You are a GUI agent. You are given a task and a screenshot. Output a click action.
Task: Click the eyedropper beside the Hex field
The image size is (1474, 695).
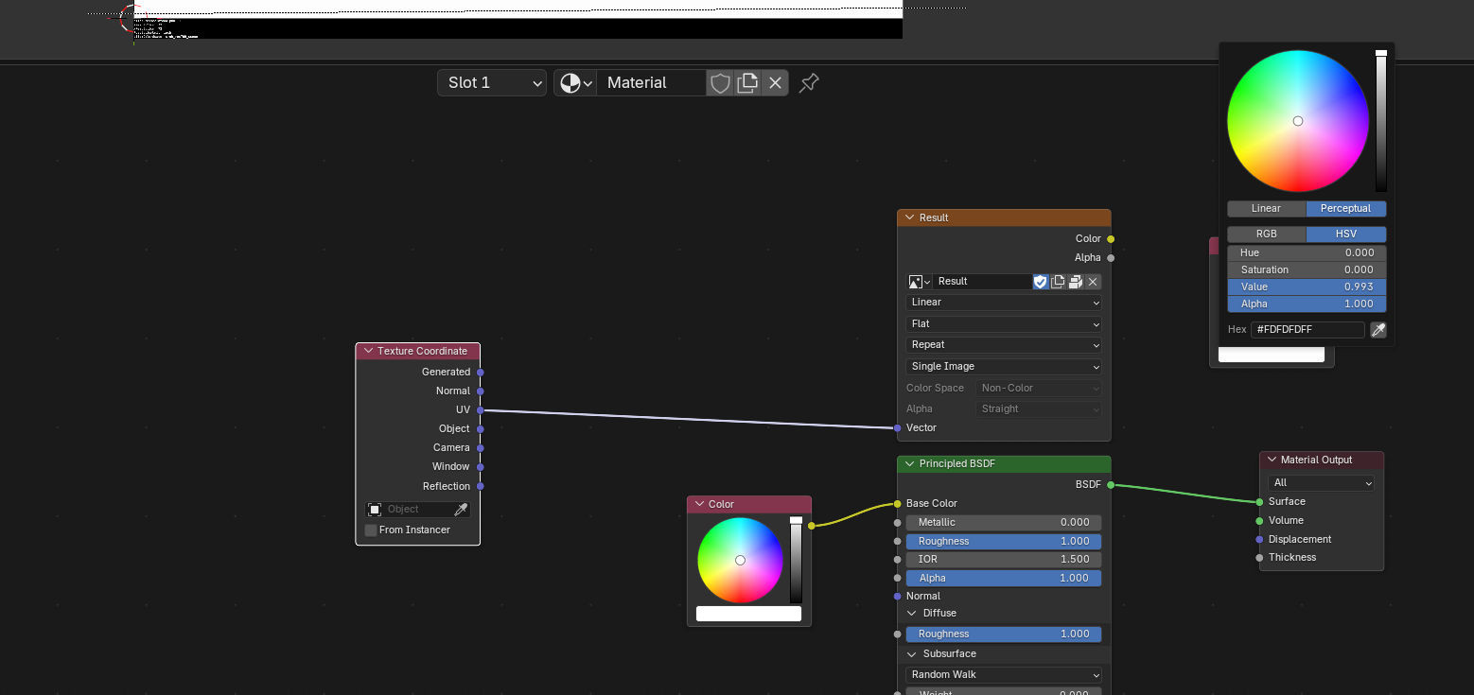[x=1378, y=330]
